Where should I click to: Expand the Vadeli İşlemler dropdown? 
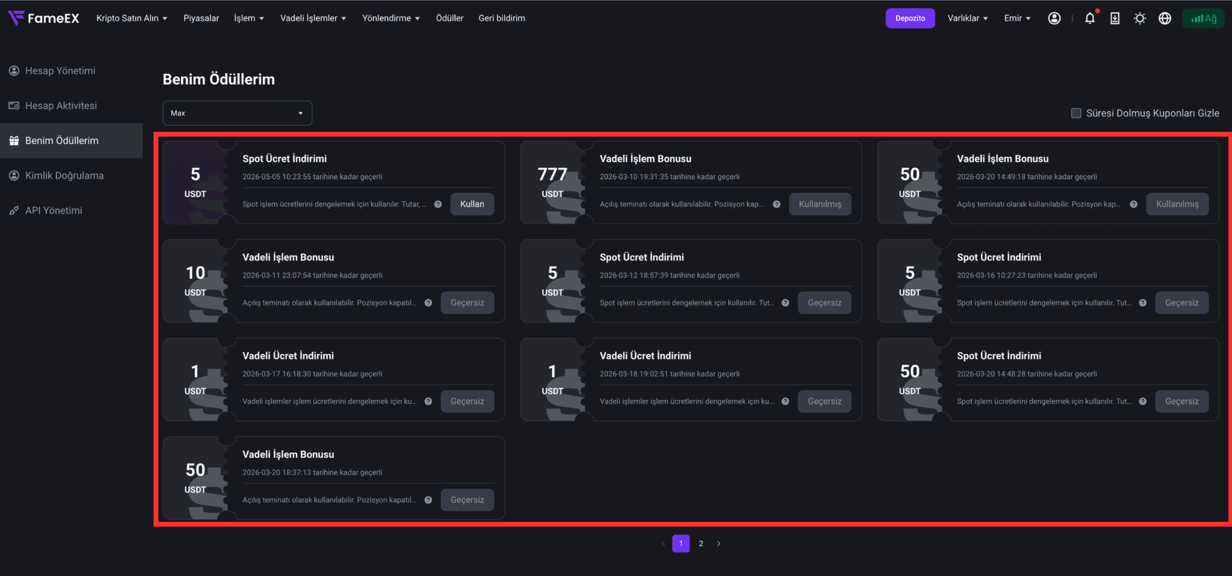pos(313,18)
